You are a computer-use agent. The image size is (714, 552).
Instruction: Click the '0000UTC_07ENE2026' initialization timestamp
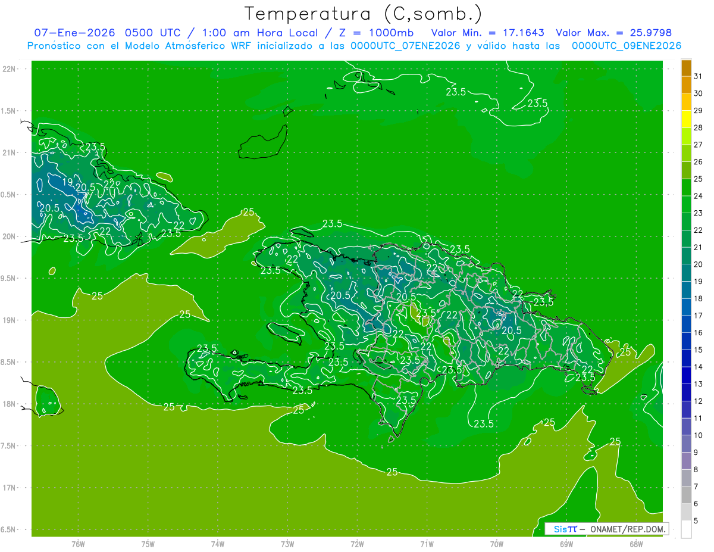405,46
